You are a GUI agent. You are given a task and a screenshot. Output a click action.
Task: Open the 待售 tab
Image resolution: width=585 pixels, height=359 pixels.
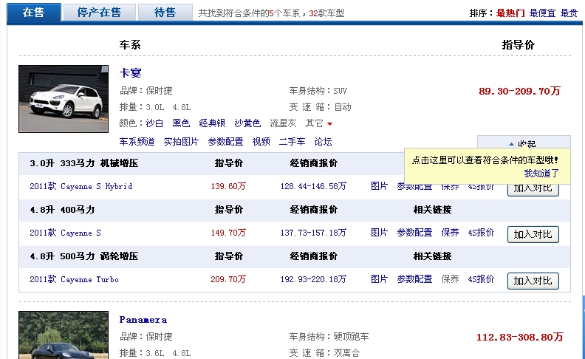[x=165, y=13]
